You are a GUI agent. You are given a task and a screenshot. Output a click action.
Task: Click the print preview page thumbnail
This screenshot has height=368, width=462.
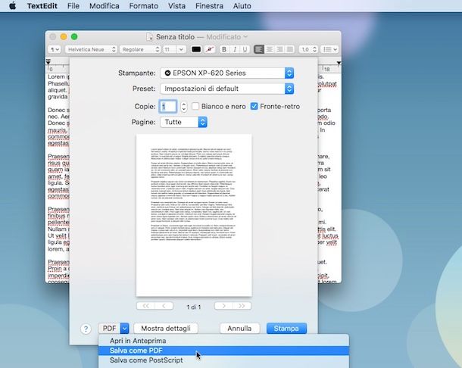pos(194,215)
